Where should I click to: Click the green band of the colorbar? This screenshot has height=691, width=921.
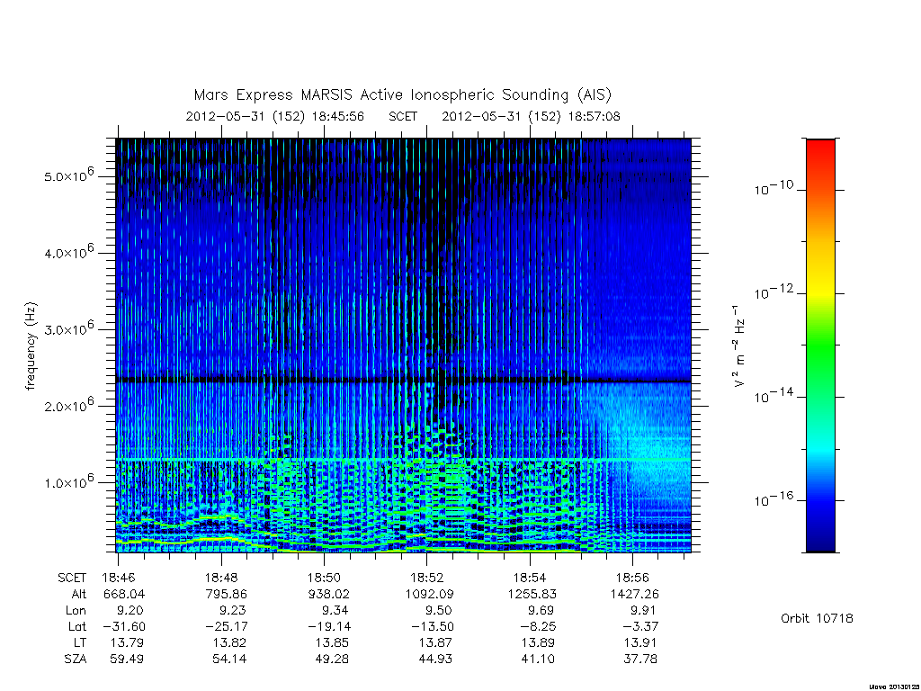820,344
